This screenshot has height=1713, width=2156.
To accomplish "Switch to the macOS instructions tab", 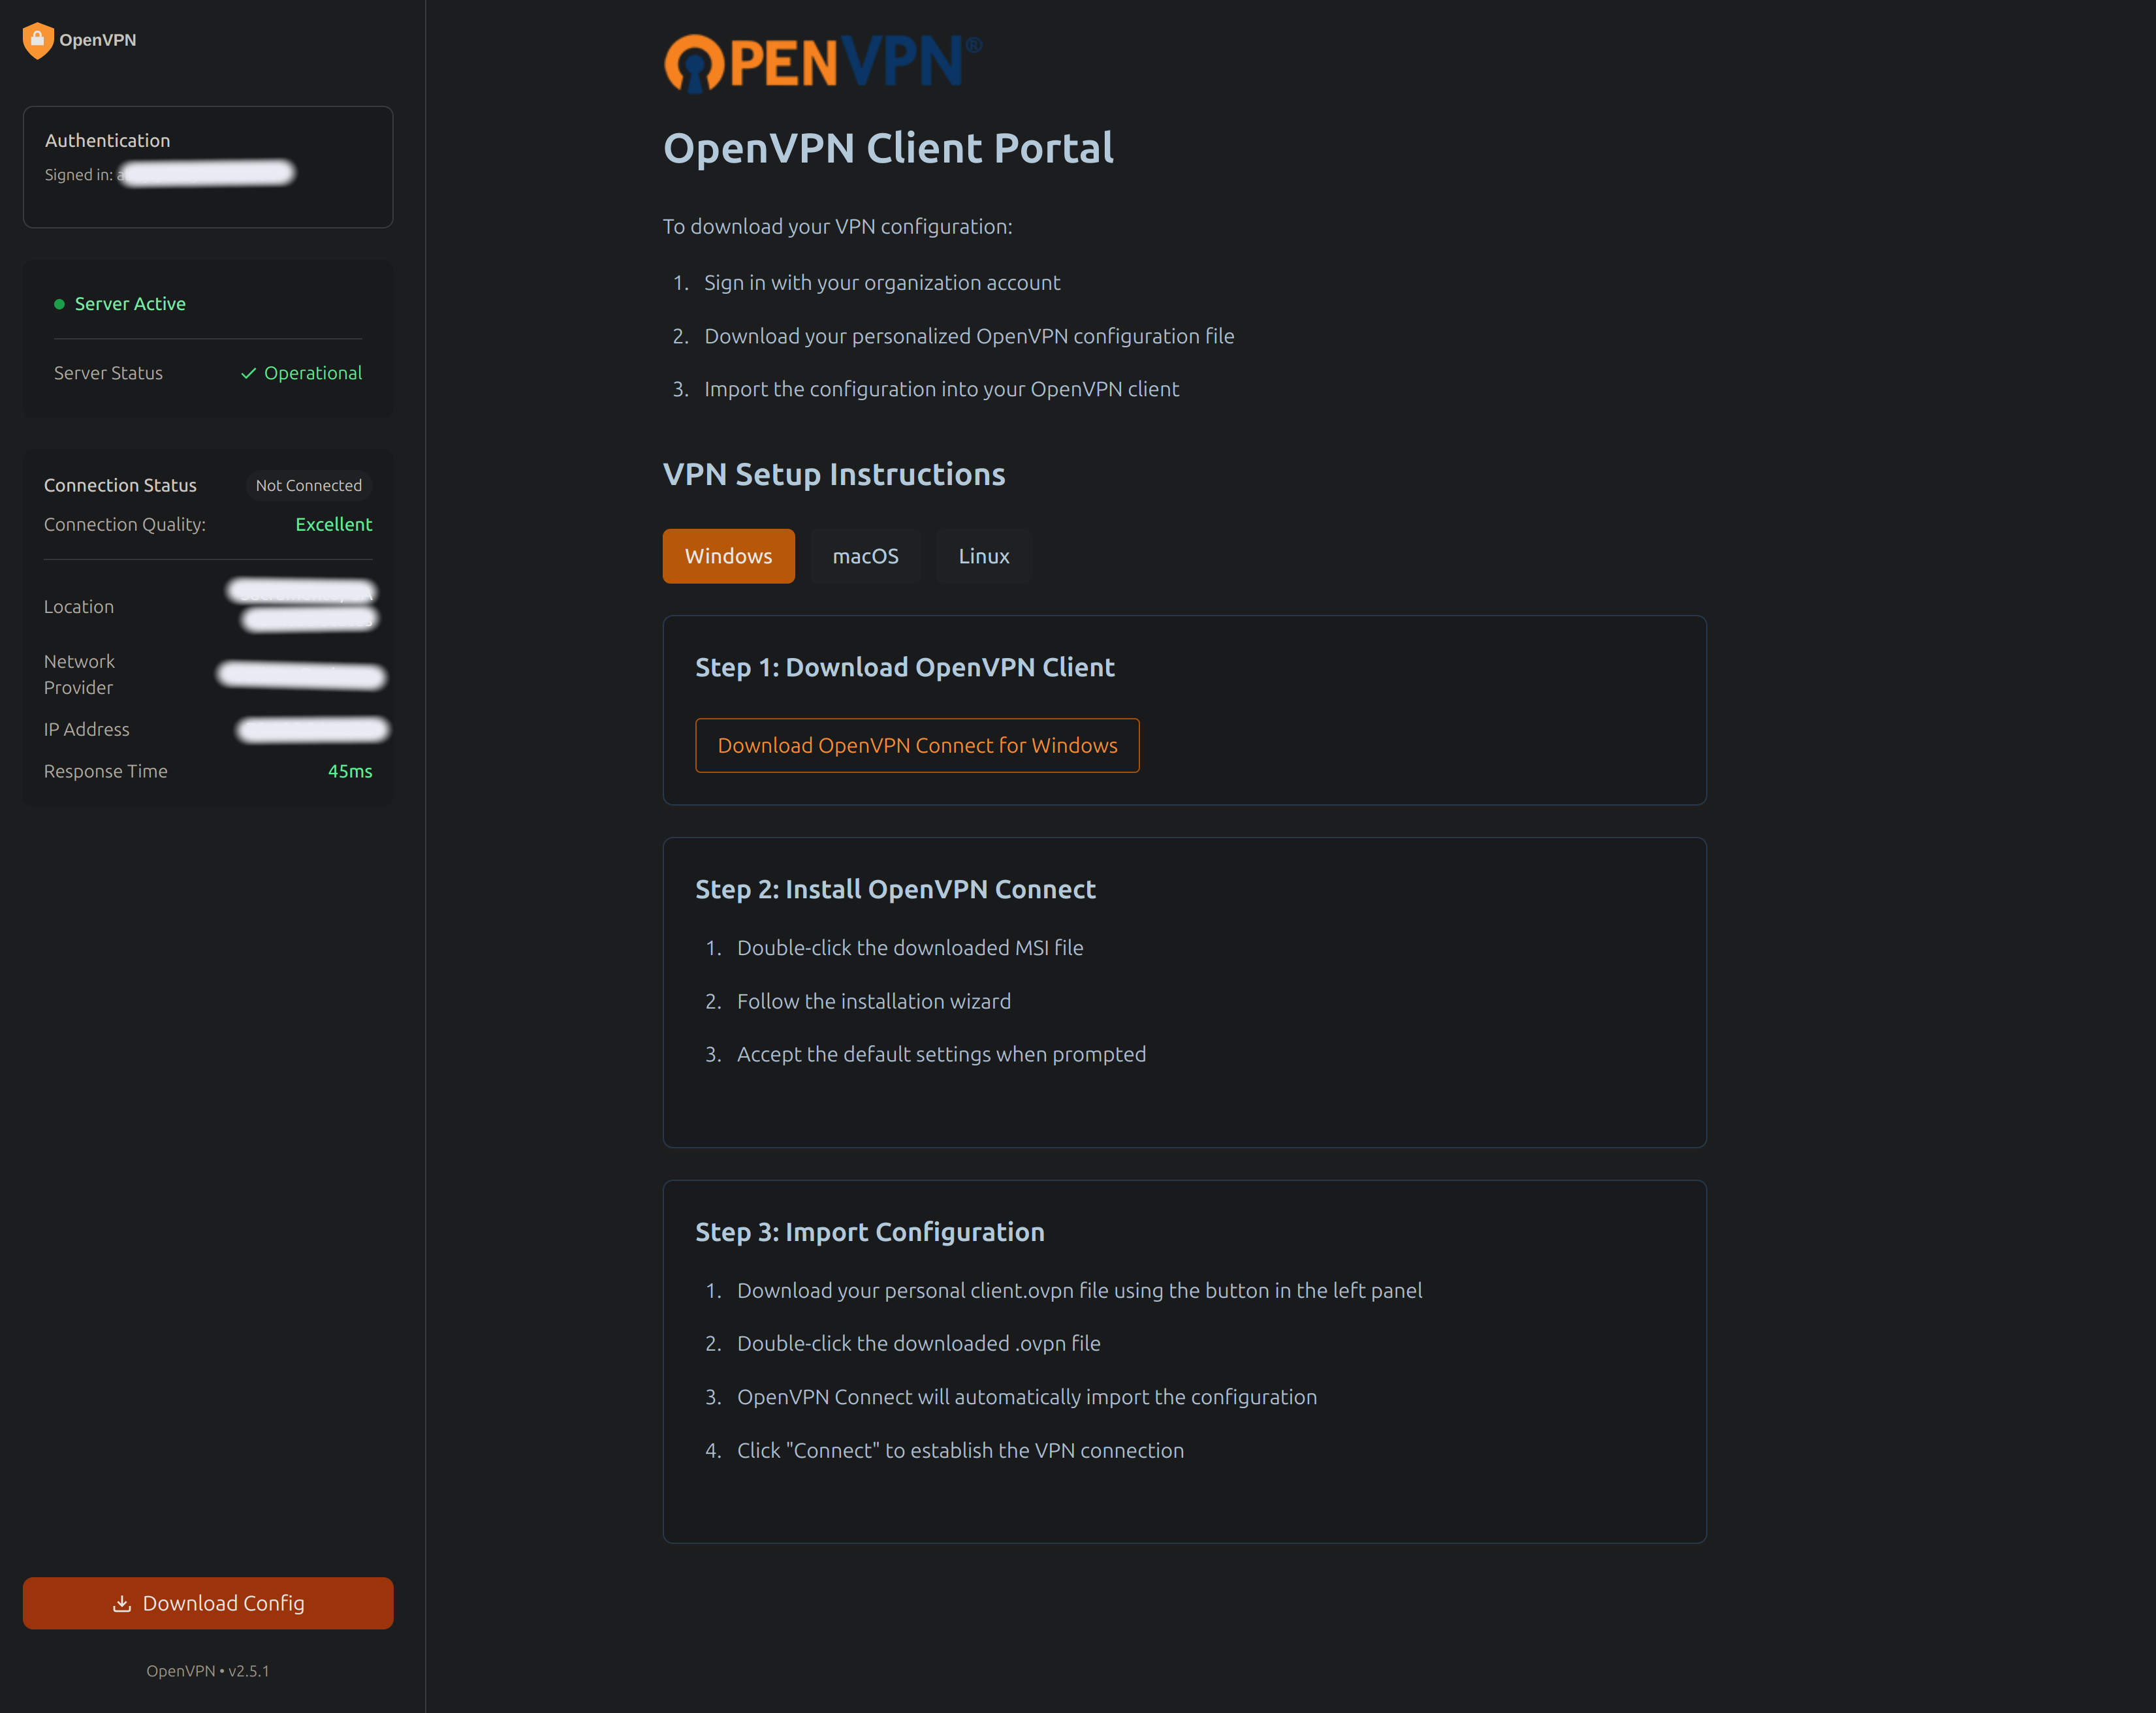I will pos(865,556).
